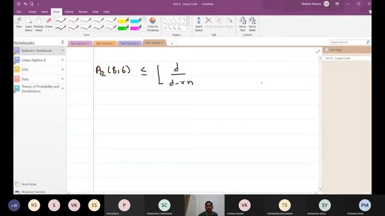Pick the Eraser tool
385x216 pixels.
coord(49,23)
